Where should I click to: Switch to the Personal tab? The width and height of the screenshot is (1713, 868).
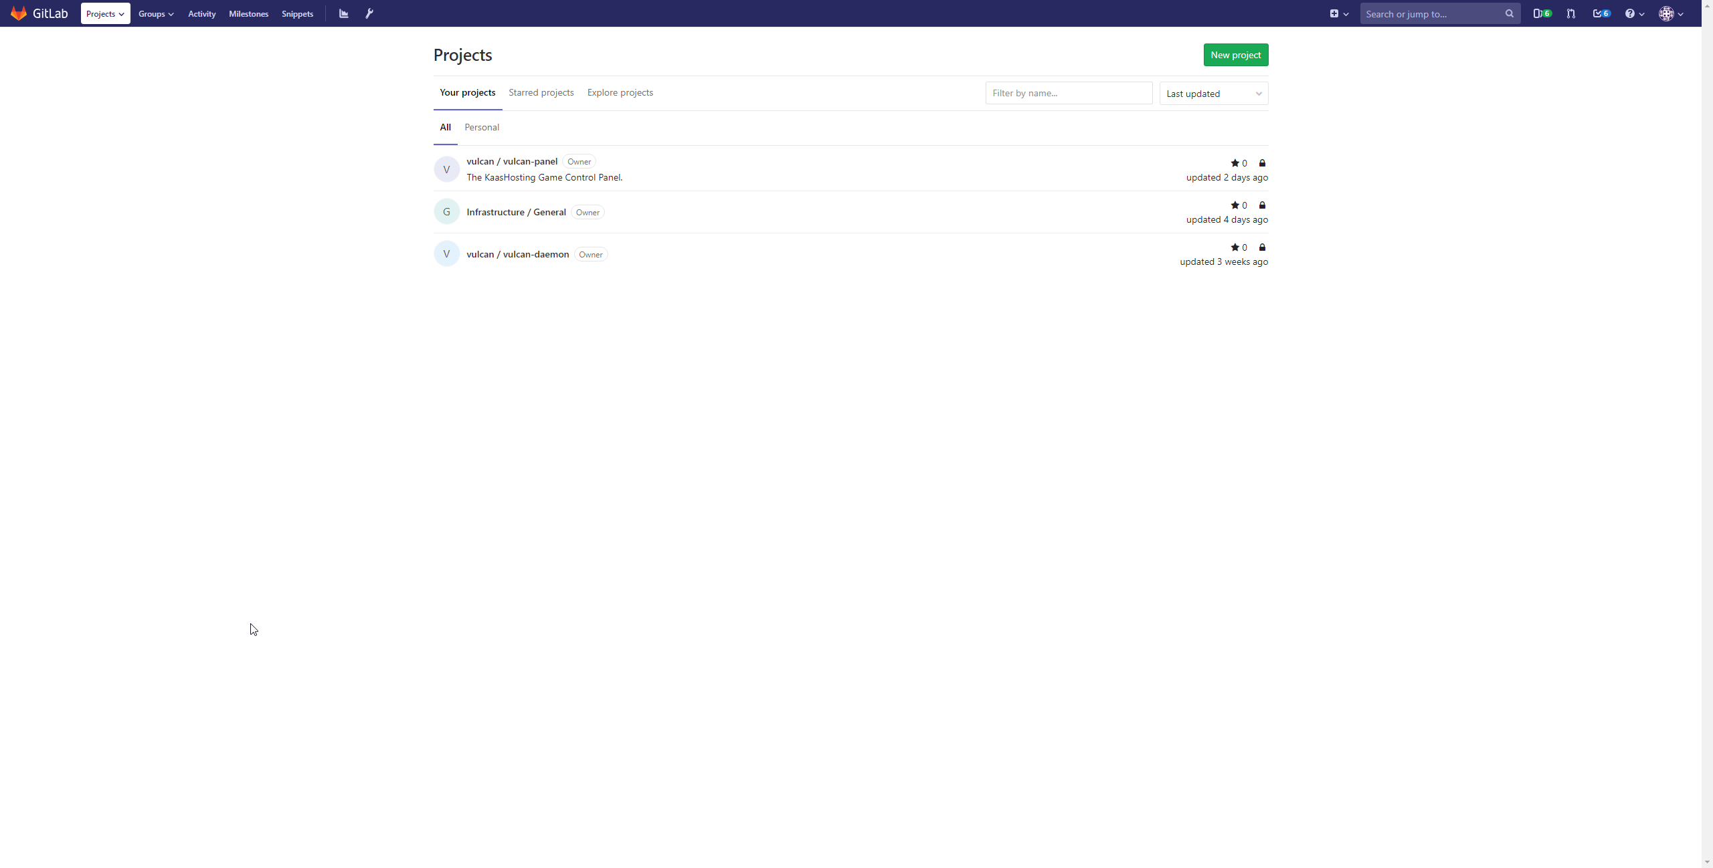tap(482, 127)
